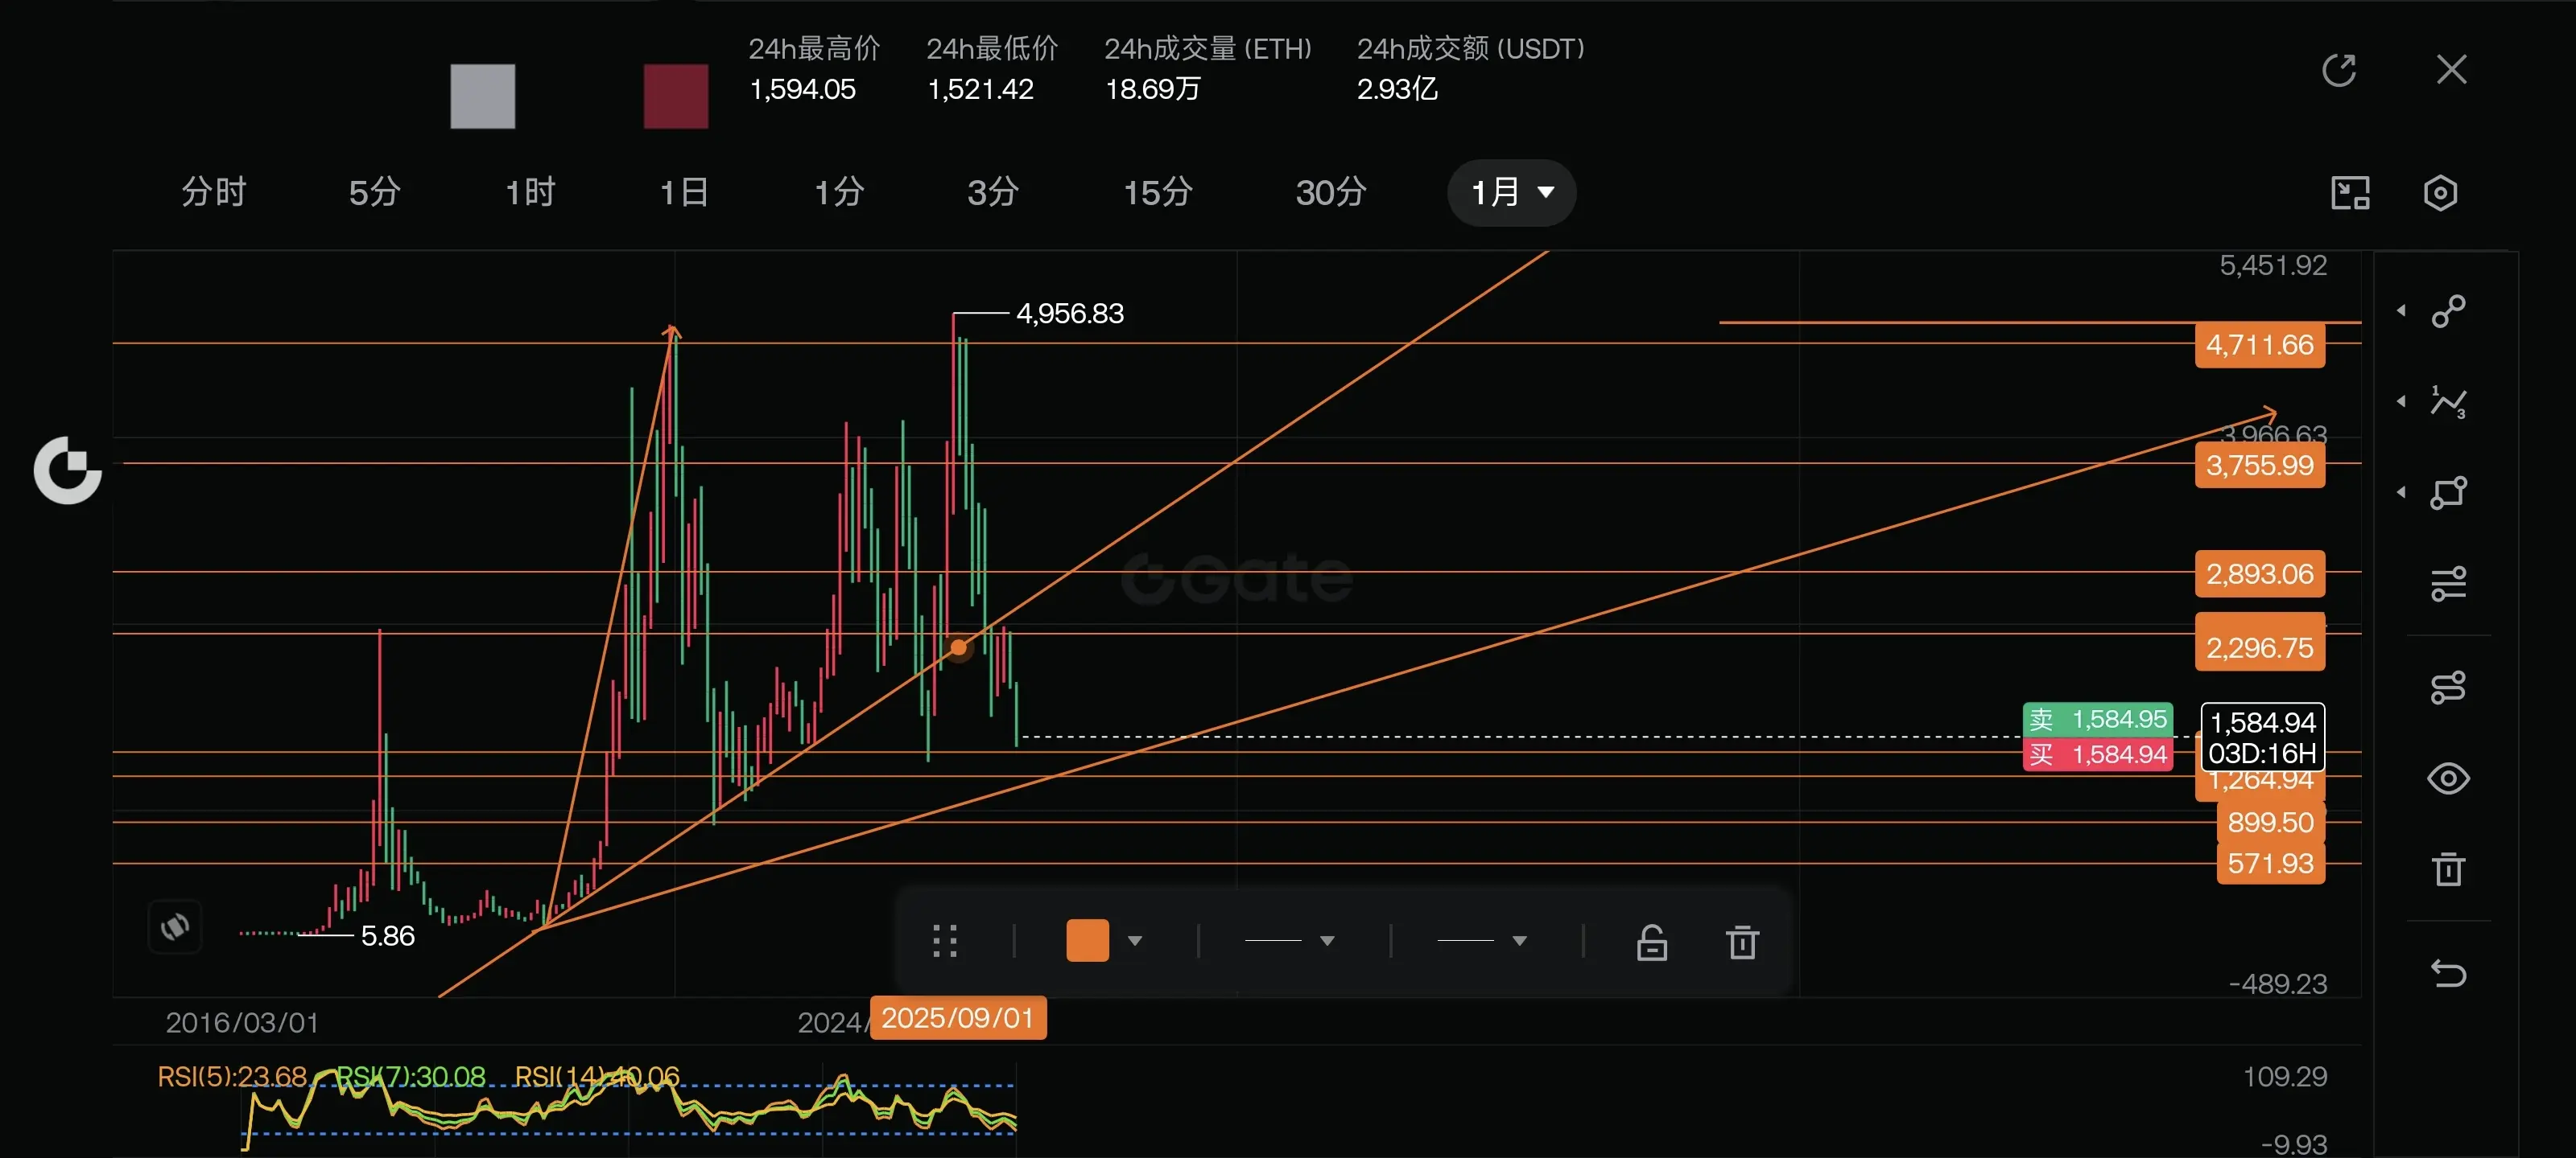This screenshot has height=1158, width=2576.
Task: Expand the line tool options arrow
Action: [2401, 310]
